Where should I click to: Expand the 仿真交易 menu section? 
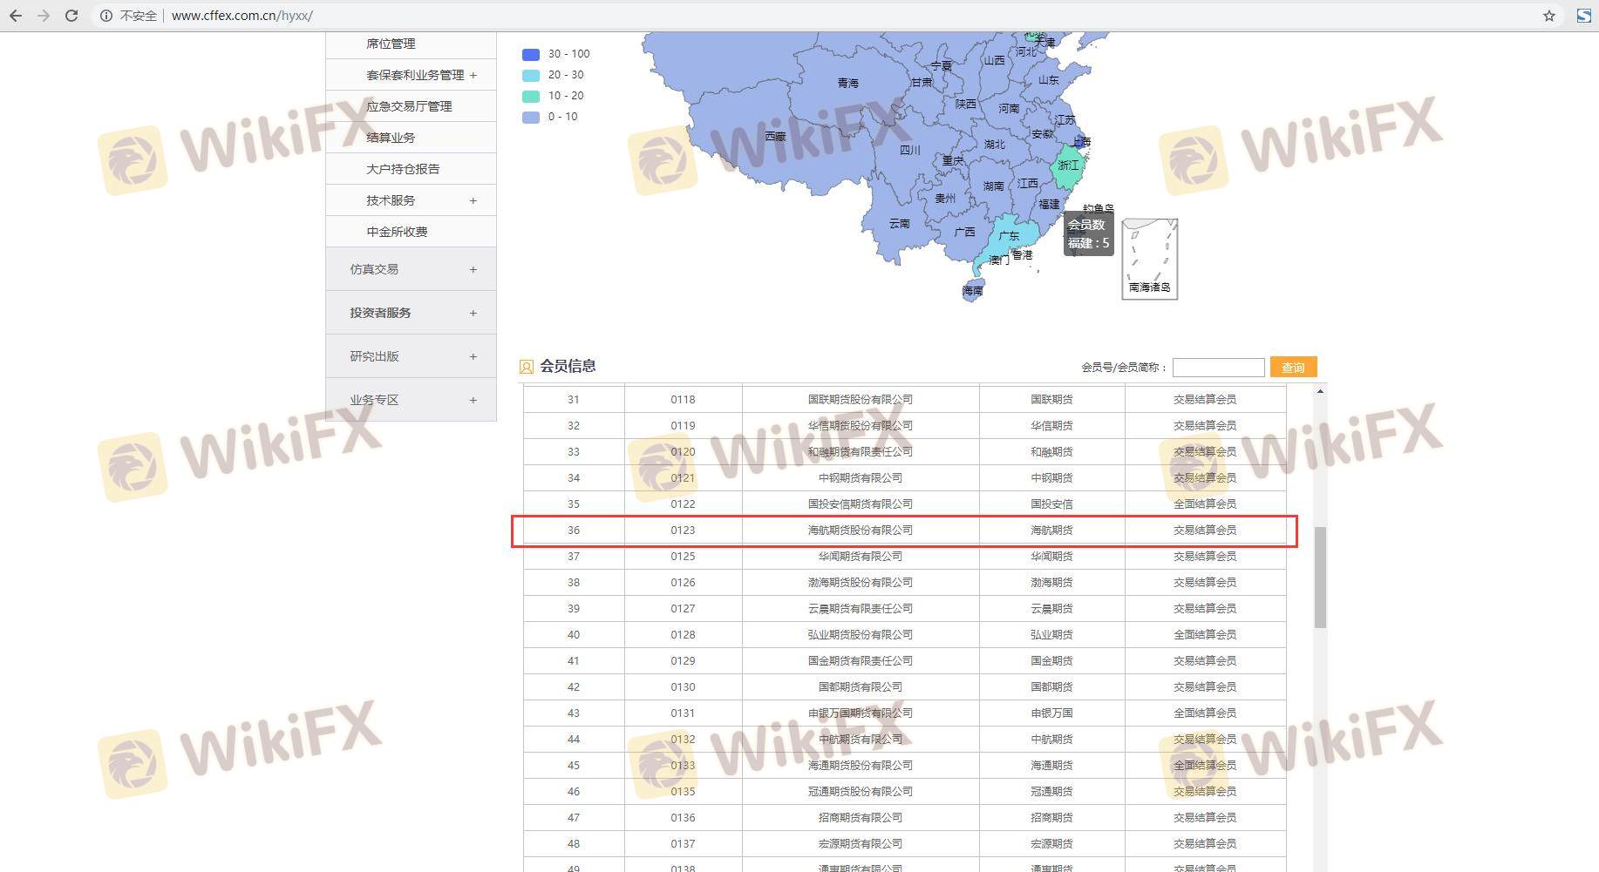click(473, 269)
